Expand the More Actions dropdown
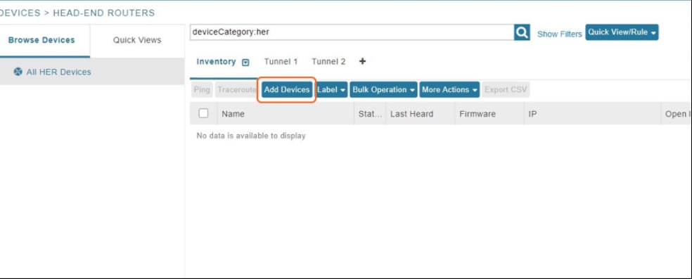692x279 pixels. (449, 89)
